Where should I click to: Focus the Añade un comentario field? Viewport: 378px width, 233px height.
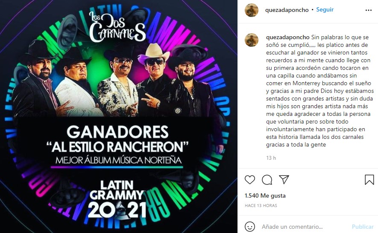pyautogui.click(x=305, y=227)
